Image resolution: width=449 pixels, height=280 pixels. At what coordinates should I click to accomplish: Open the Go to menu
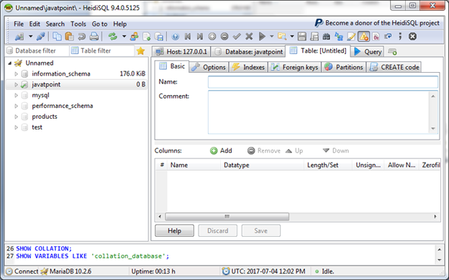tap(99, 24)
